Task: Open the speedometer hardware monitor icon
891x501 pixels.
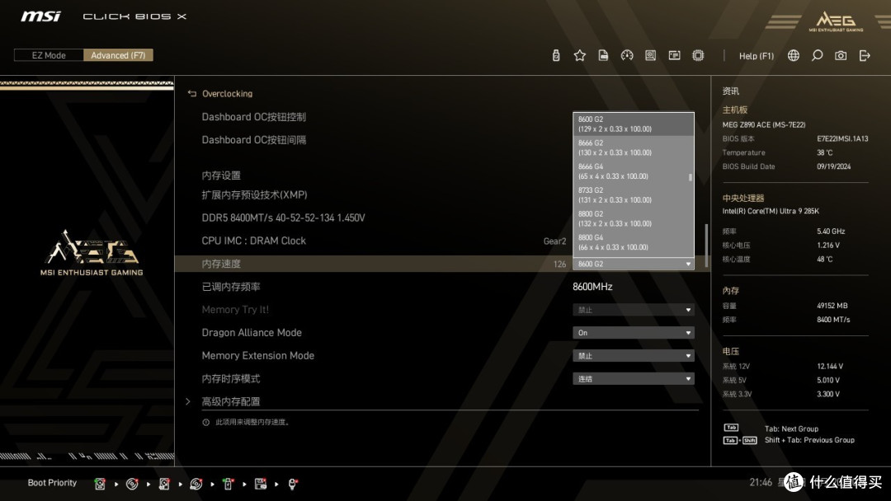Action: 627,55
